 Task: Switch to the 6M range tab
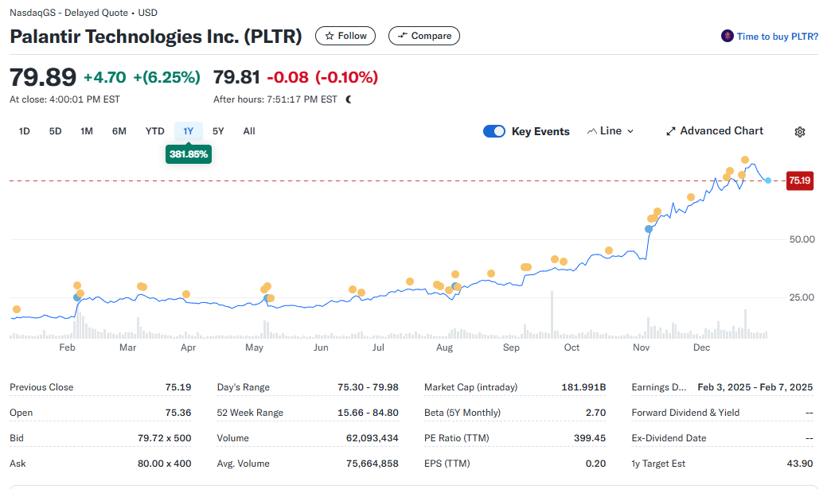pyautogui.click(x=119, y=131)
